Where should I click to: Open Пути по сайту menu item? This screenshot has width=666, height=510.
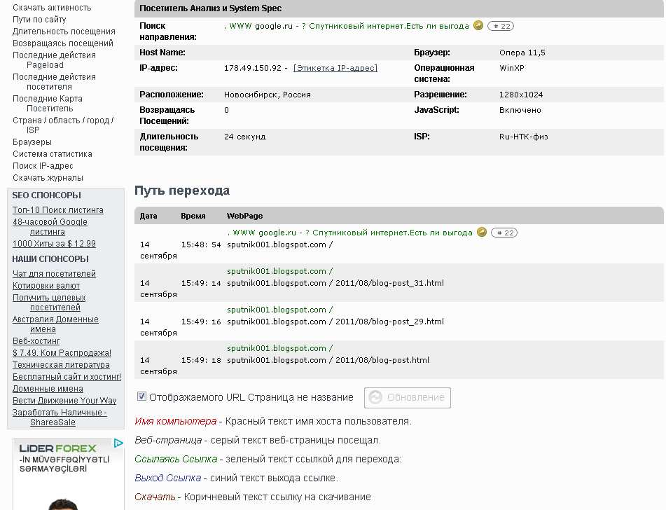[x=39, y=20]
